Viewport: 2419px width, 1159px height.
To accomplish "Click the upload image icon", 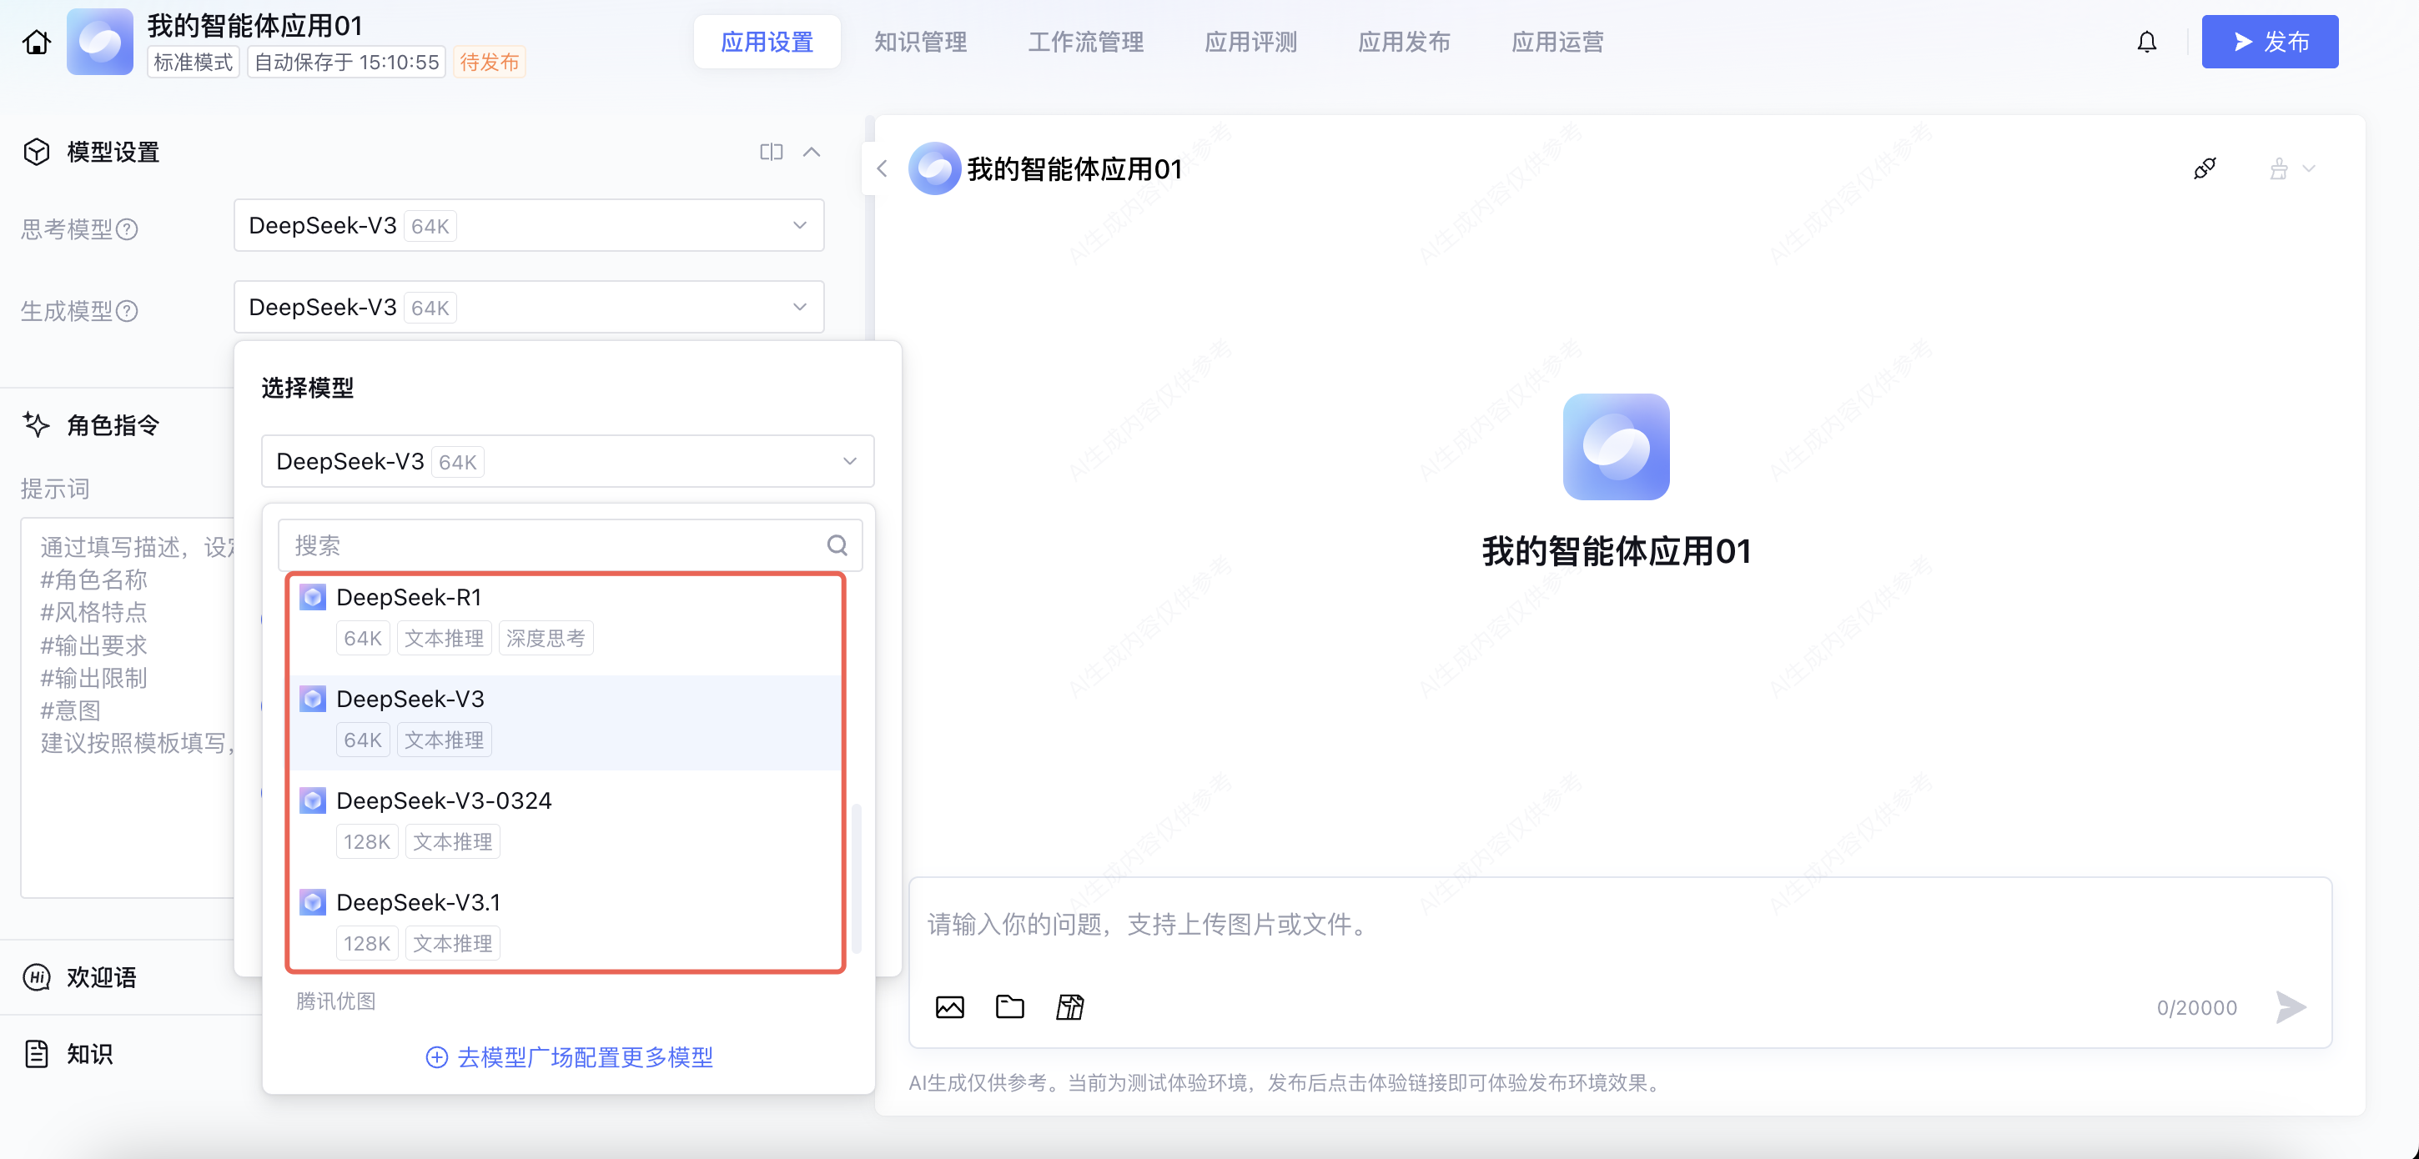I will [x=949, y=1007].
